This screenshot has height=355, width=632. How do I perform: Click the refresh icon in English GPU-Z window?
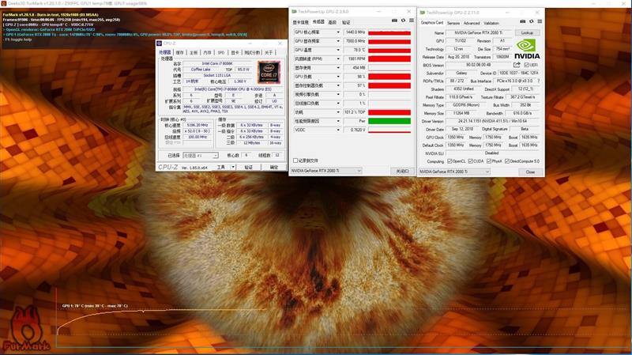531,21
